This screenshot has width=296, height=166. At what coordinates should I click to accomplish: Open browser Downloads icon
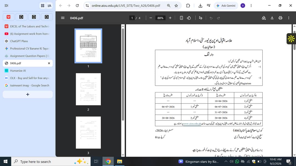pos(200,6)
